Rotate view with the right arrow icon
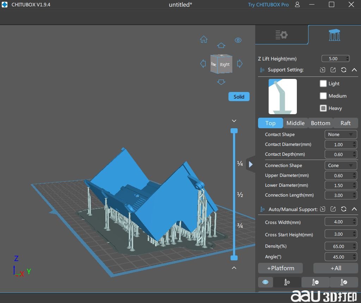Screen dimensions: 361x303 click(240, 64)
